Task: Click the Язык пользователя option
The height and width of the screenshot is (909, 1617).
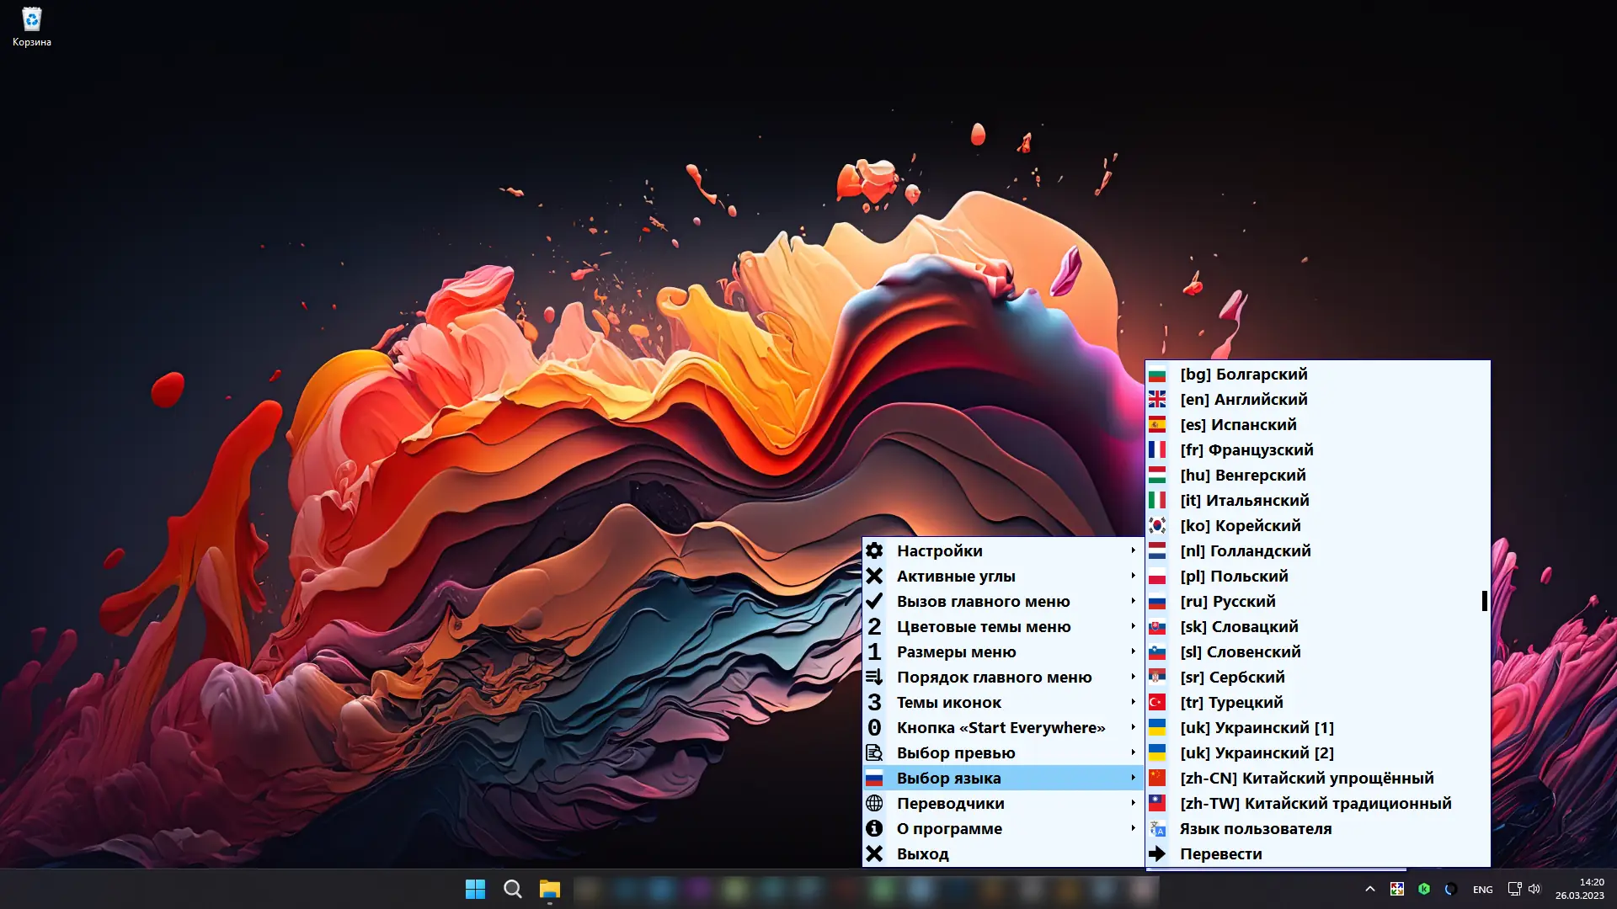Action: tap(1255, 828)
